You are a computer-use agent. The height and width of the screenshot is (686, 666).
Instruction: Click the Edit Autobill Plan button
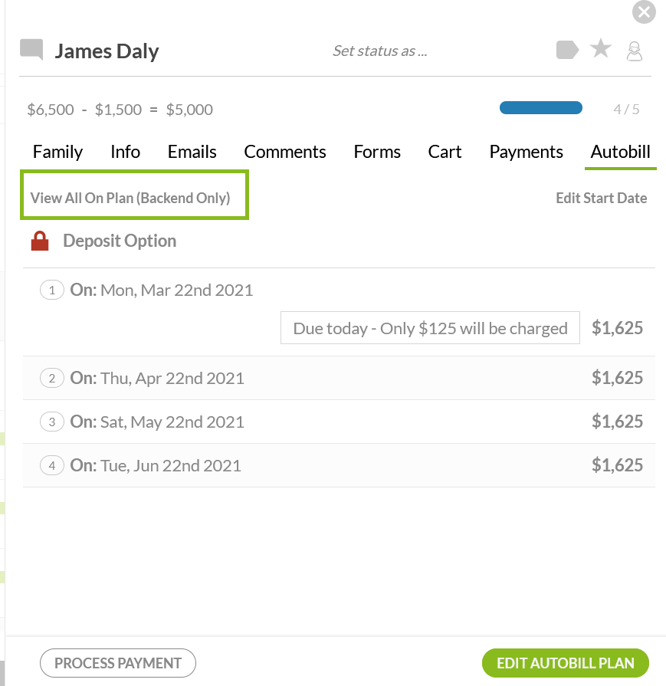(565, 663)
